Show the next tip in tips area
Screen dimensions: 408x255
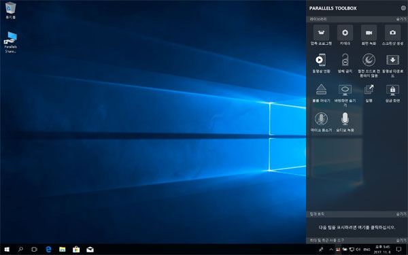click(x=357, y=227)
